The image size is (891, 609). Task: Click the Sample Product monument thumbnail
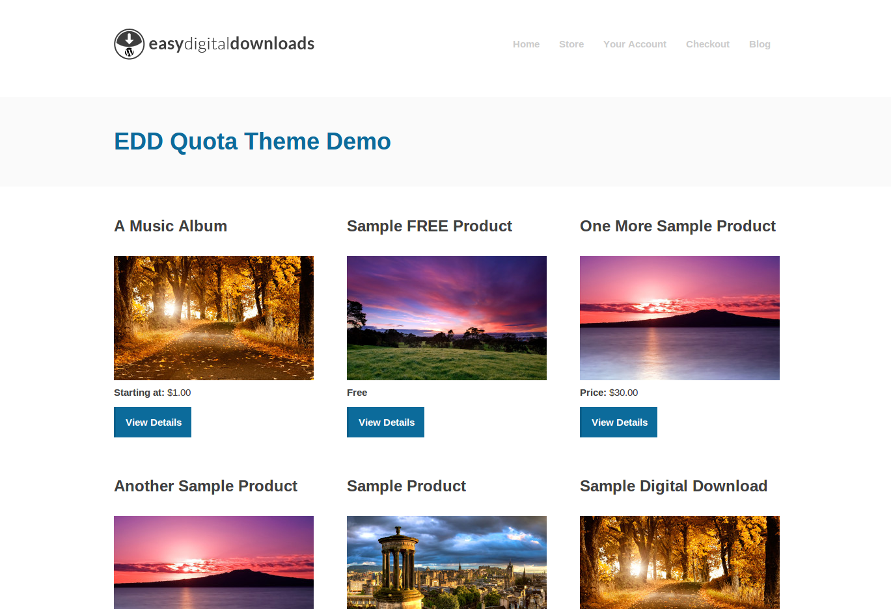click(446, 562)
